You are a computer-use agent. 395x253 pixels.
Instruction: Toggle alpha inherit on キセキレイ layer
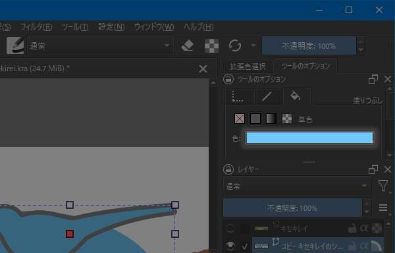pos(364,229)
